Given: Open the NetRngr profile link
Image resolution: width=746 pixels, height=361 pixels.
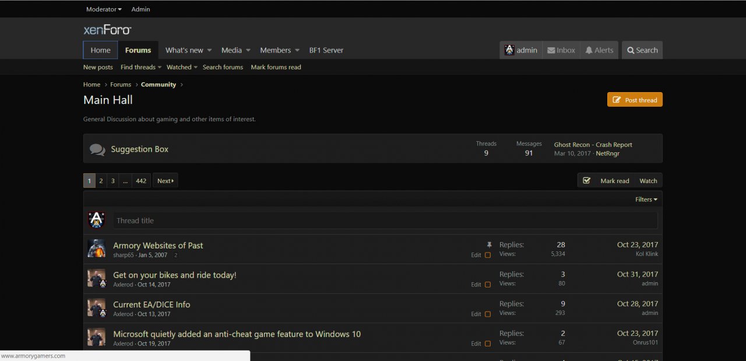Looking at the screenshot, I should [x=607, y=153].
